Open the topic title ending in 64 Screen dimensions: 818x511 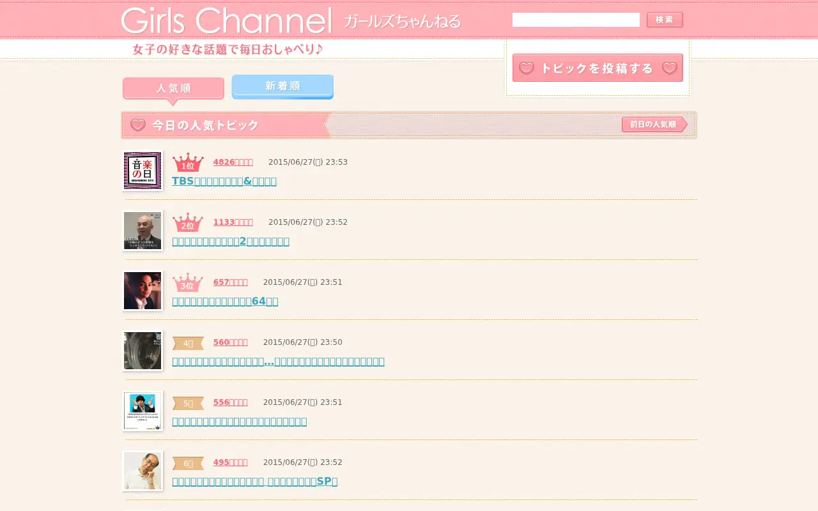coord(225,301)
